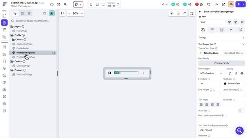Set text align to justify
This screenshot has width=247, height=138.
click(x=218, y=104)
